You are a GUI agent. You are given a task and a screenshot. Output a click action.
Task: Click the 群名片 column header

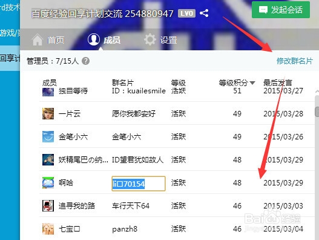(123, 82)
